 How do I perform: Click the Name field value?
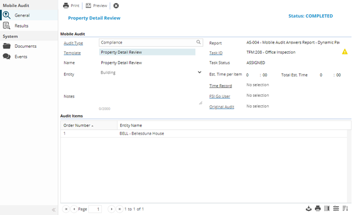point(121,63)
